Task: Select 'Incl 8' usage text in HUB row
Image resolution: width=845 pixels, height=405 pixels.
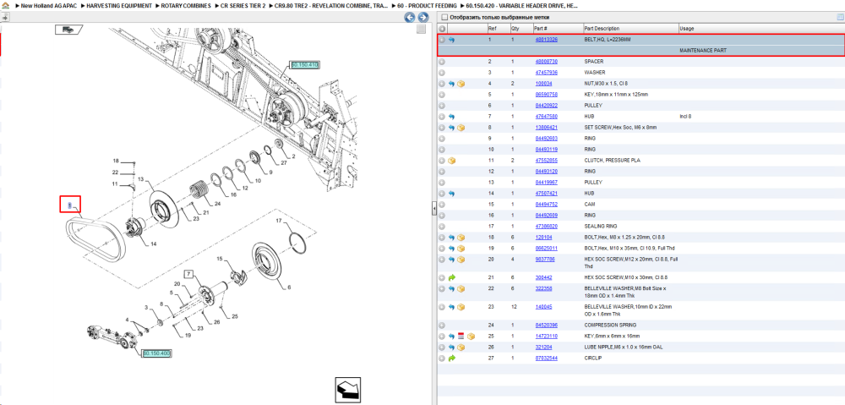Action: click(685, 117)
